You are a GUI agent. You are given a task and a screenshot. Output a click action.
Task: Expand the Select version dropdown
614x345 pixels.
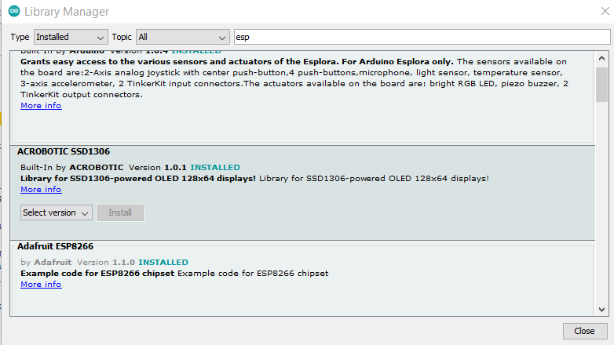[57, 212]
